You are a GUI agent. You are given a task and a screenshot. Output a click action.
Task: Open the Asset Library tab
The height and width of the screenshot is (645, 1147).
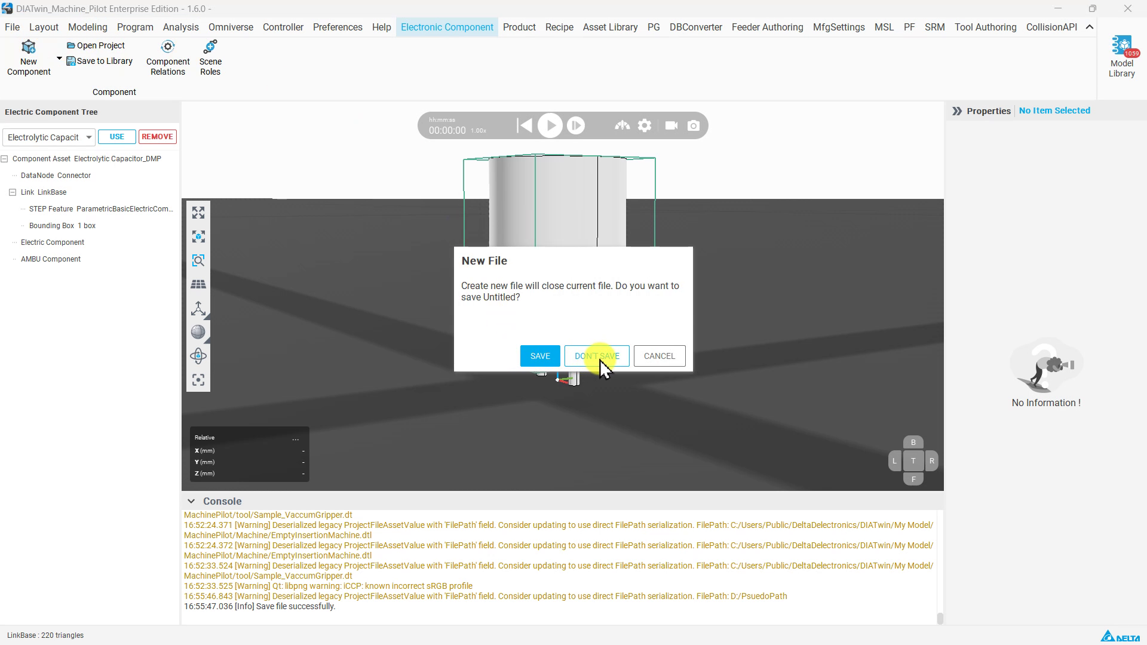610,27
